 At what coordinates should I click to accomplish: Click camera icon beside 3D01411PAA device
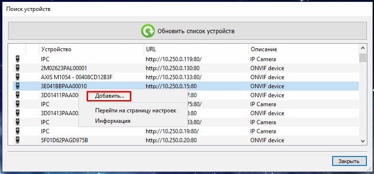(x=18, y=95)
